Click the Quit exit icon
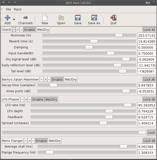This screenshot has height=160, width=157. pyautogui.click(x=113, y=18)
